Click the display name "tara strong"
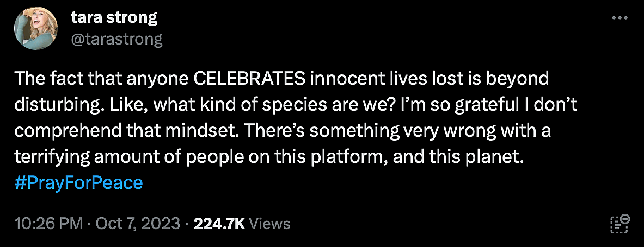The image size is (644, 247). [114, 18]
